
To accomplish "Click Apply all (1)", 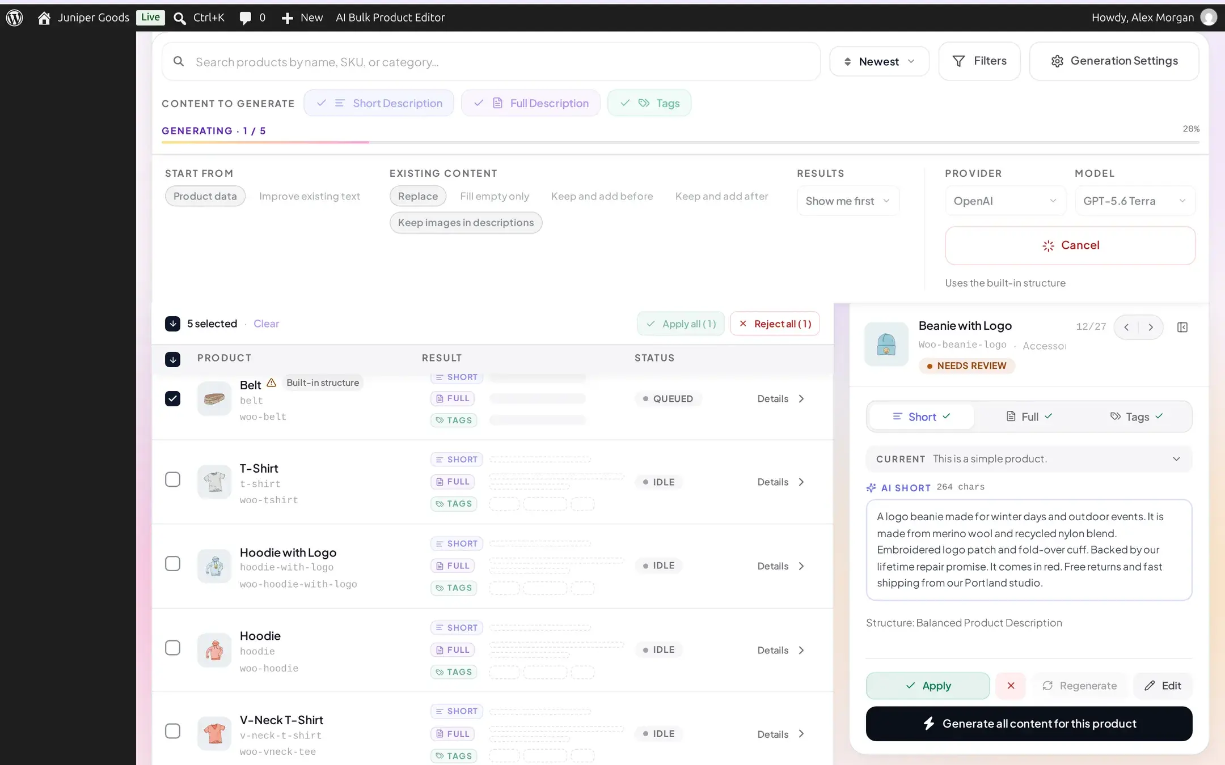I will (681, 324).
